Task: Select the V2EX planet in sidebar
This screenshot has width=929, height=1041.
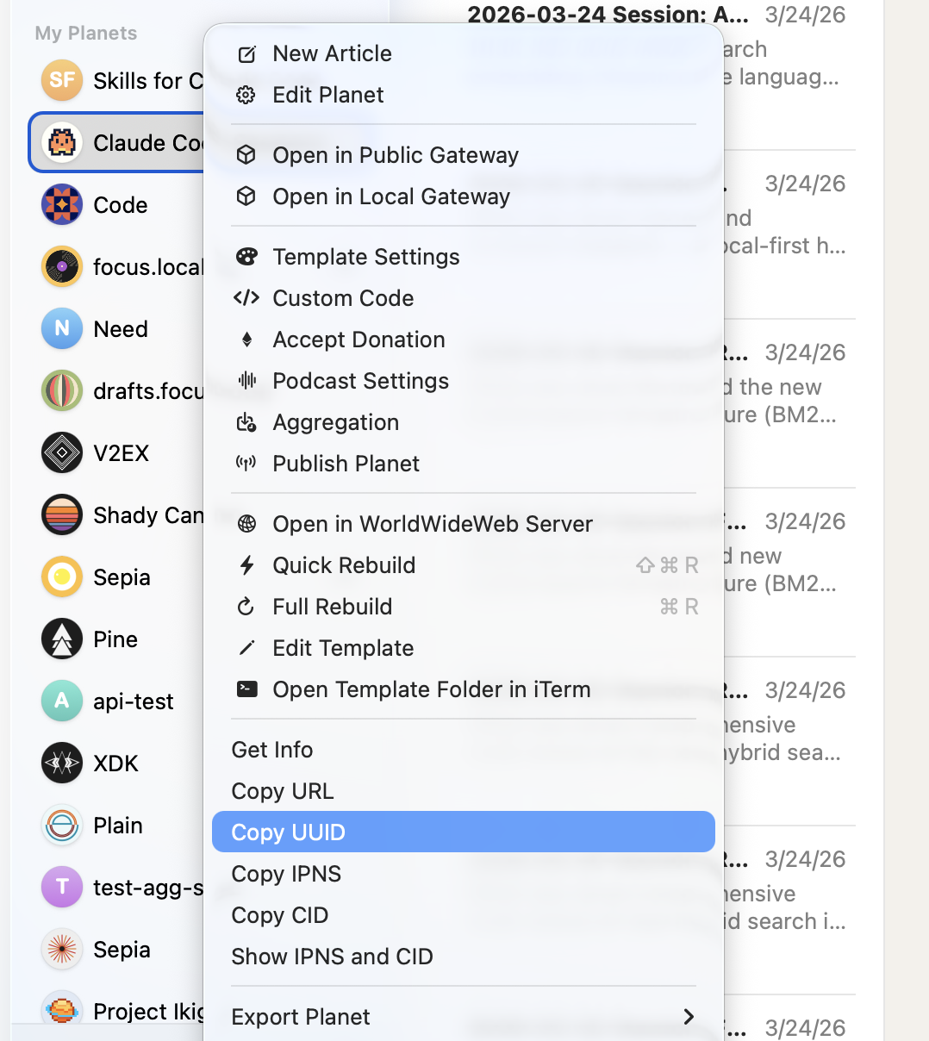Action: pyautogui.click(x=121, y=453)
